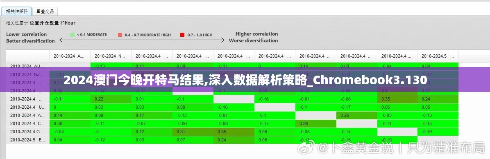
Task: Select the '2010-2024.5 ...' column header
Action: click(x=438, y=56)
